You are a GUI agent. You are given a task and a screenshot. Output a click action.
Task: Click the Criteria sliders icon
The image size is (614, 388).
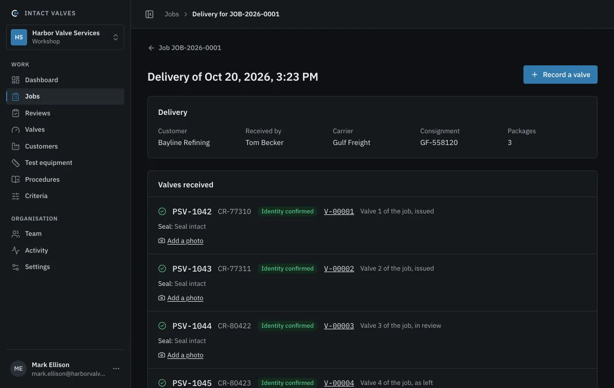click(15, 196)
